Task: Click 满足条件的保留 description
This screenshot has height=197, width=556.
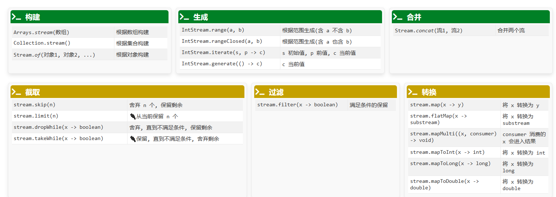Action: (369, 105)
